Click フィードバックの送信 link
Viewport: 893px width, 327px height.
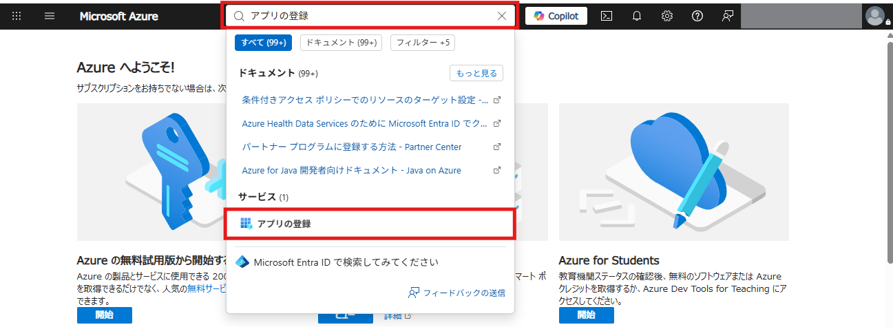coord(457,293)
